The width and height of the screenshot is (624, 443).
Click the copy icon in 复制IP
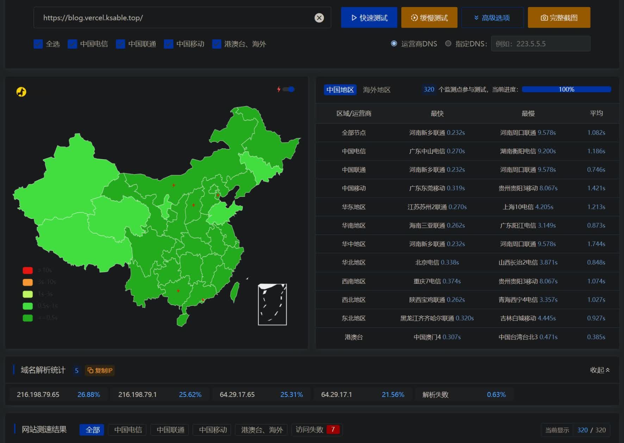(91, 370)
